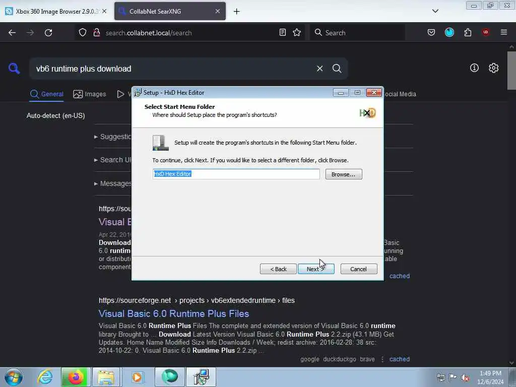Clear the SearXNG search query
The image size is (516, 387).
click(319, 69)
